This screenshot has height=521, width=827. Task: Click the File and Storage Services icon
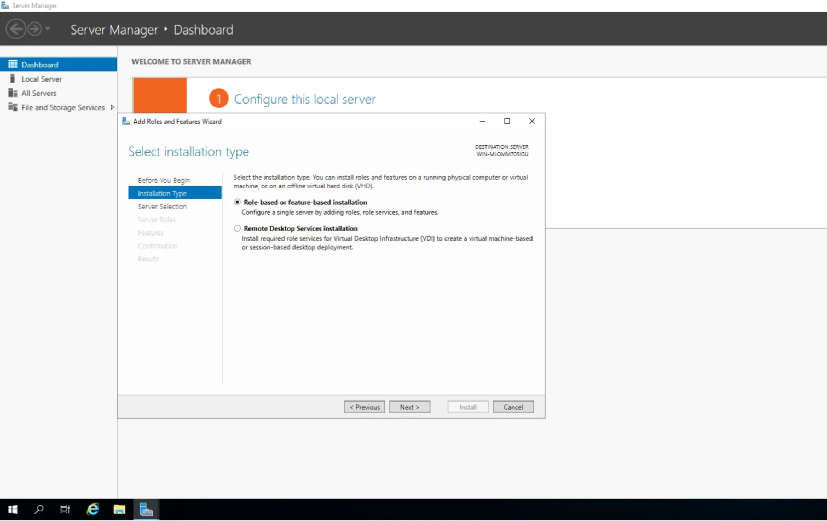coord(13,107)
